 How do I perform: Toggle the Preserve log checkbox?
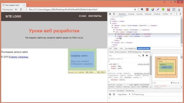tap(133, 94)
